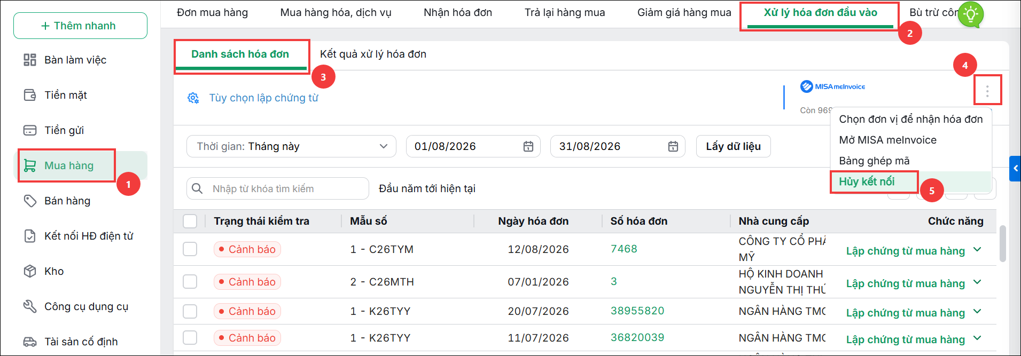Select the Xử lý hóa đơn đầu vào tab

820,13
